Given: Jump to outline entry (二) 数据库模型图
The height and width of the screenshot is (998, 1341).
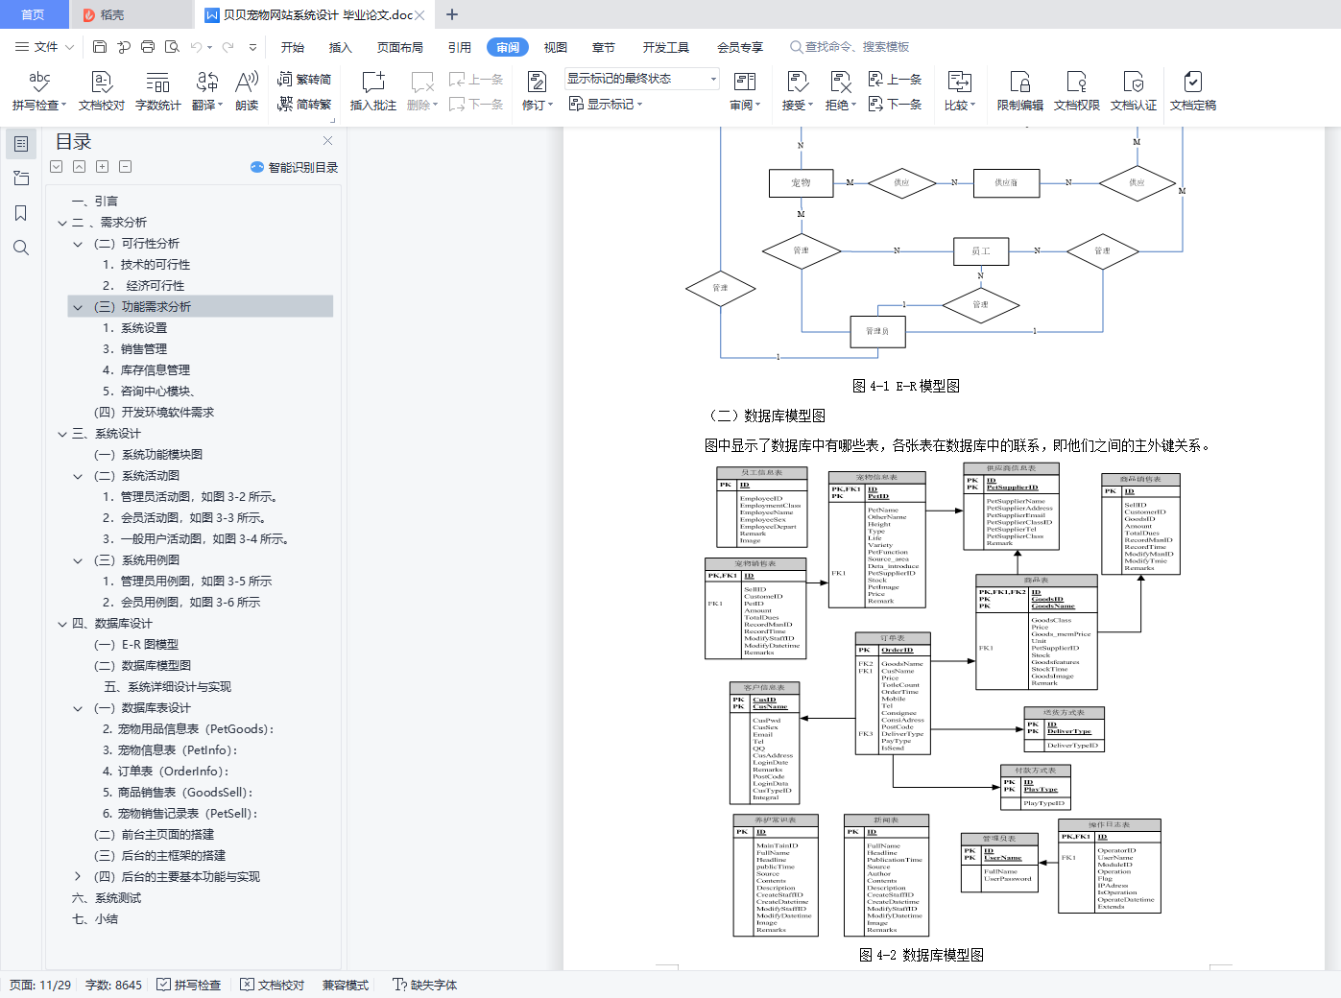Looking at the screenshot, I should (x=142, y=666).
